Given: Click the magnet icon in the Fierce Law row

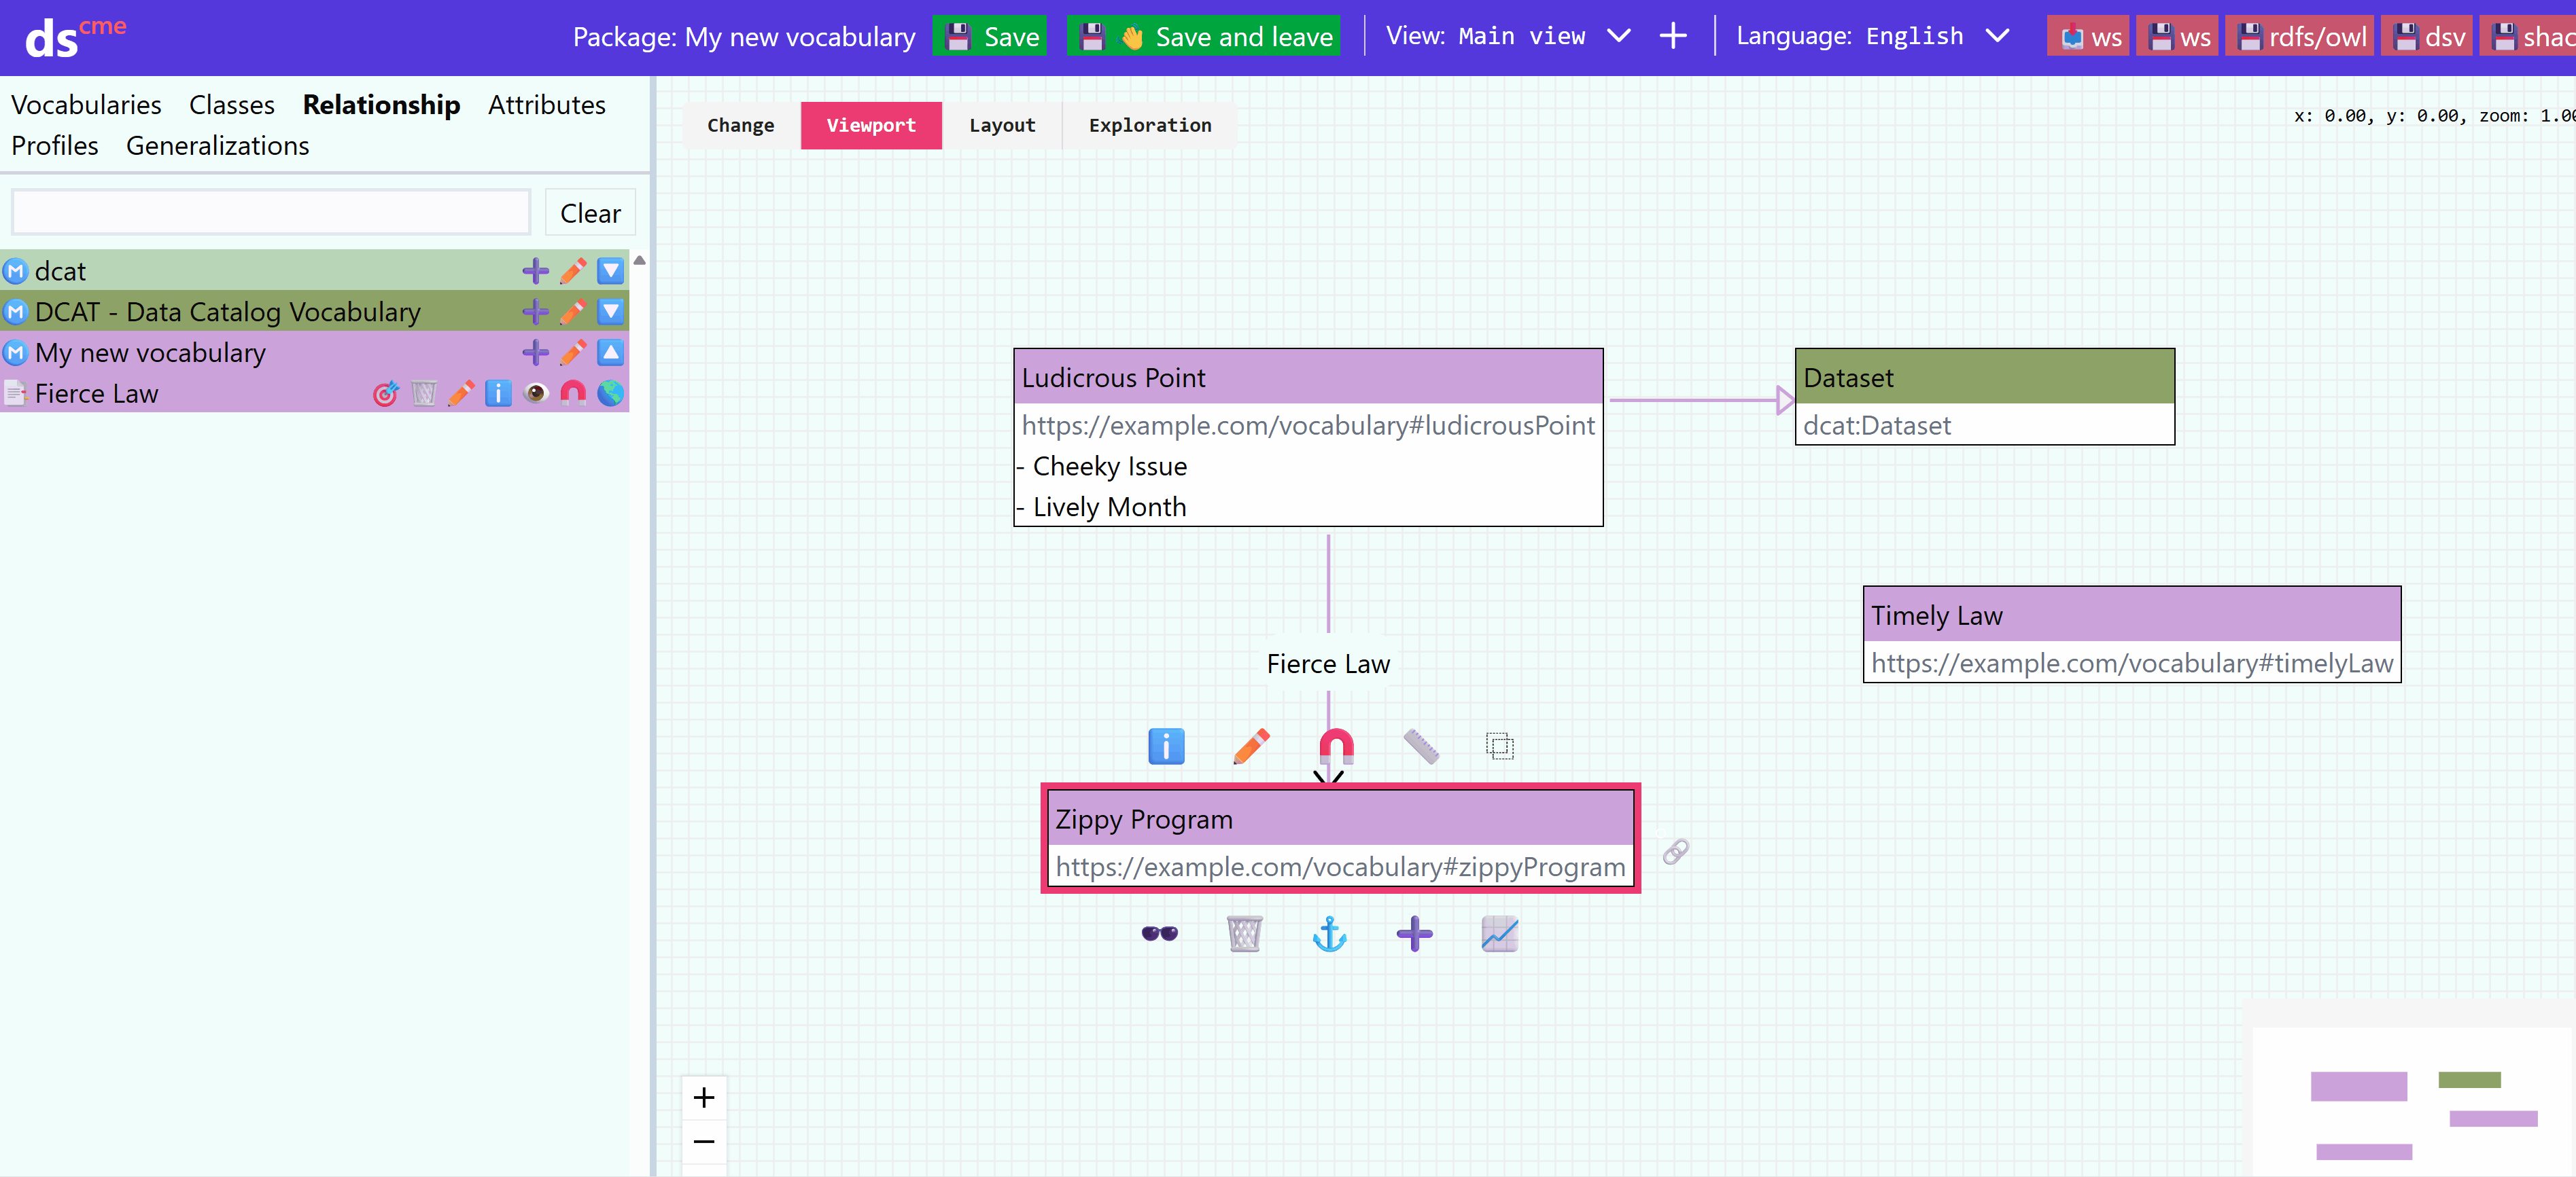Looking at the screenshot, I should tap(573, 394).
